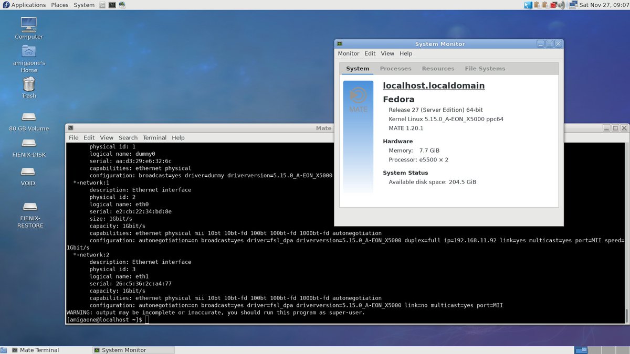630x354 pixels.
Task: Close the Mate Terminal window
Action: tap(624, 128)
